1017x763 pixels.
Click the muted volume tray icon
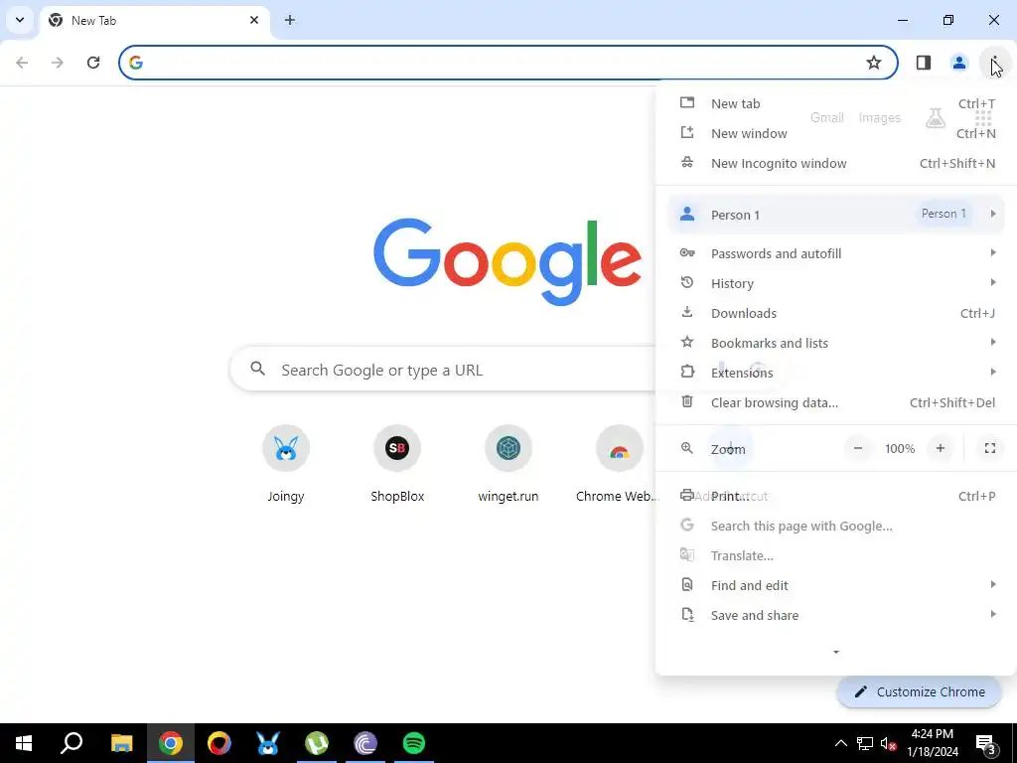[888, 743]
